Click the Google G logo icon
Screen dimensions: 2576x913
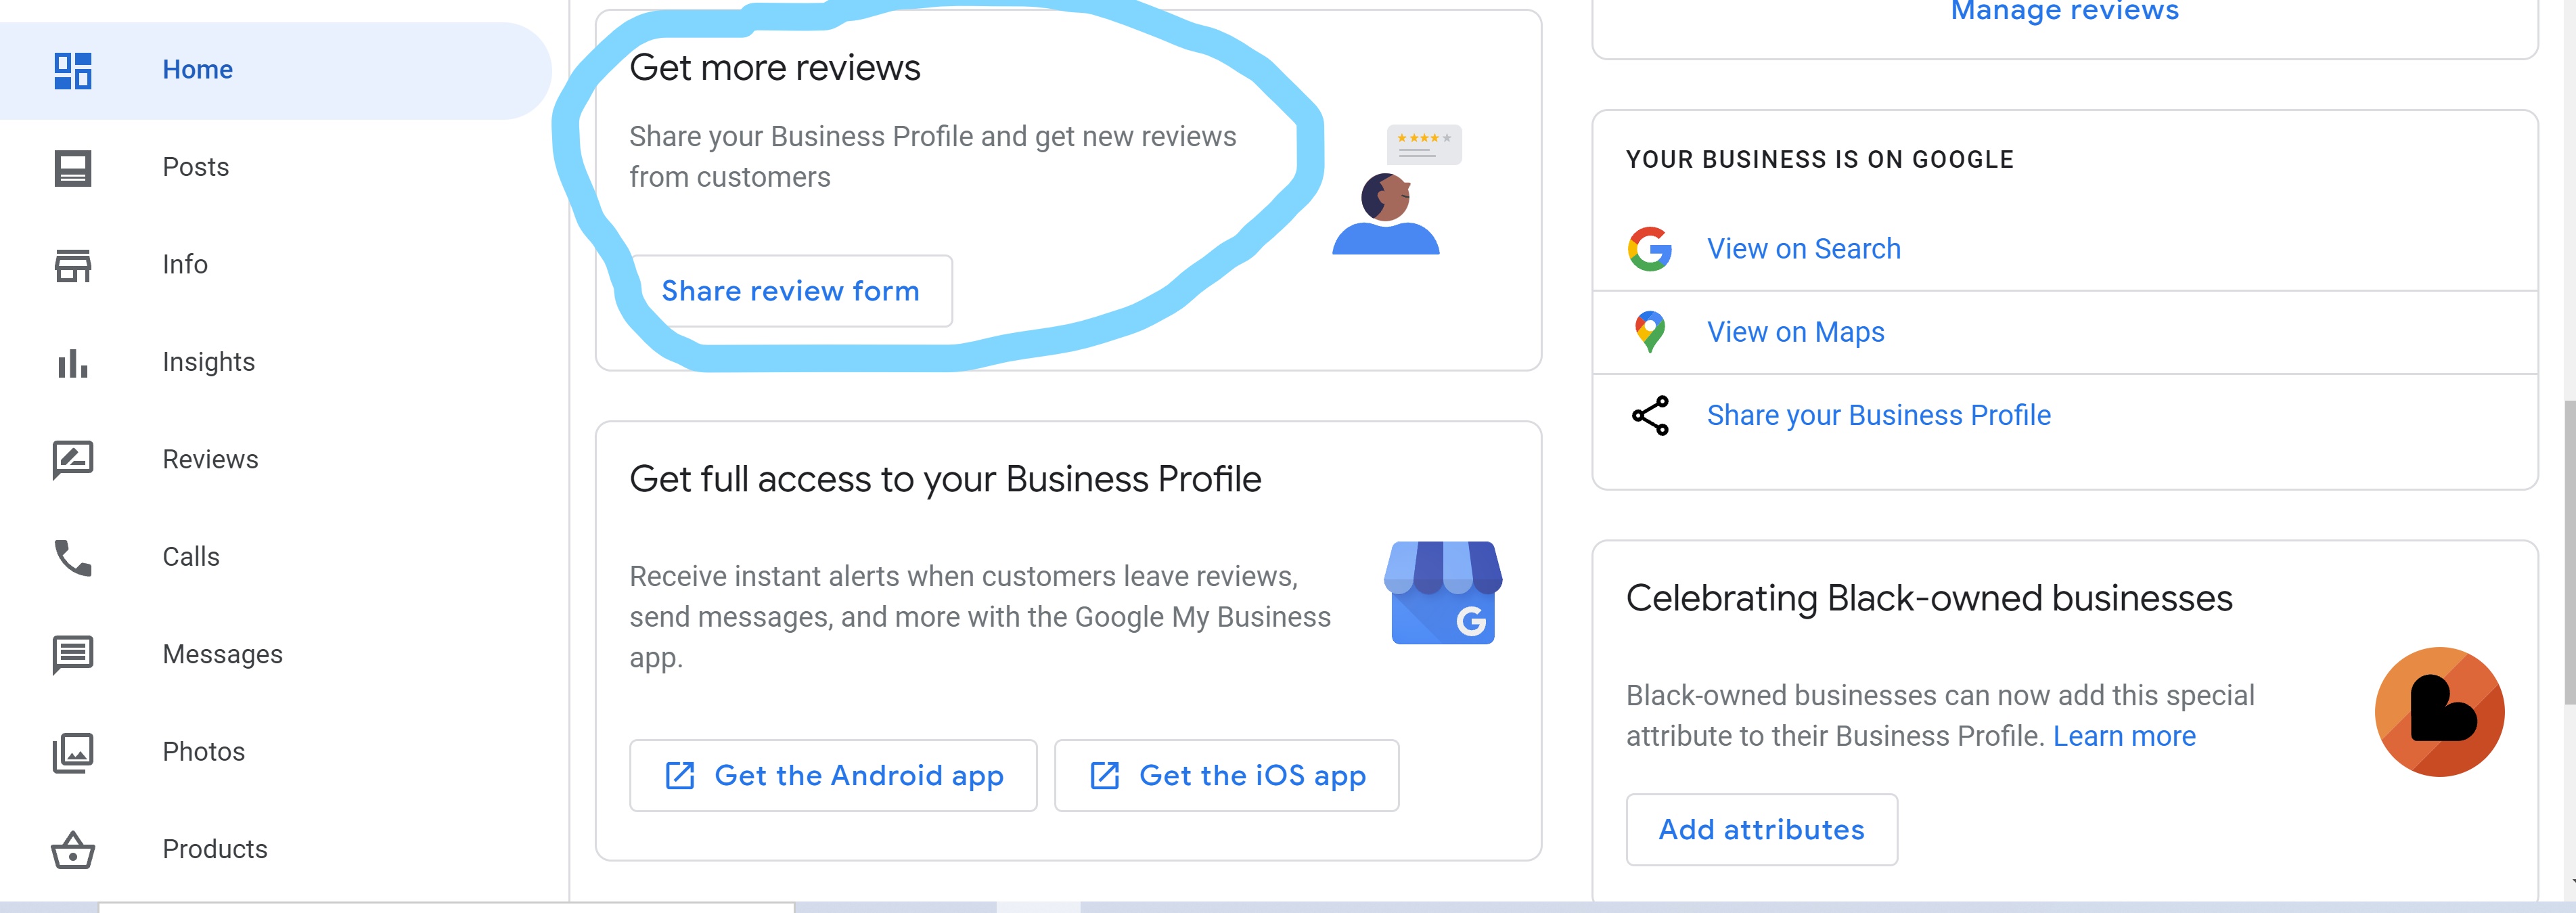point(1650,249)
